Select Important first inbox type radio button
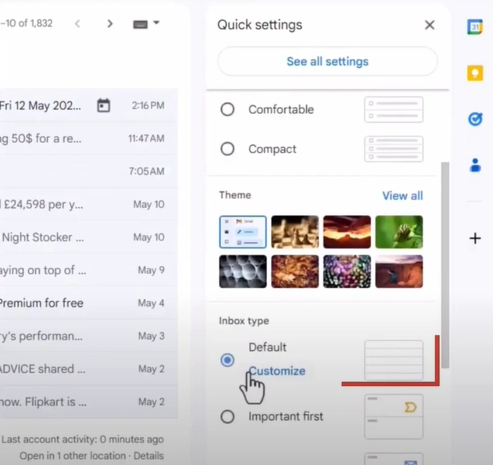The image size is (493, 465). [227, 417]
